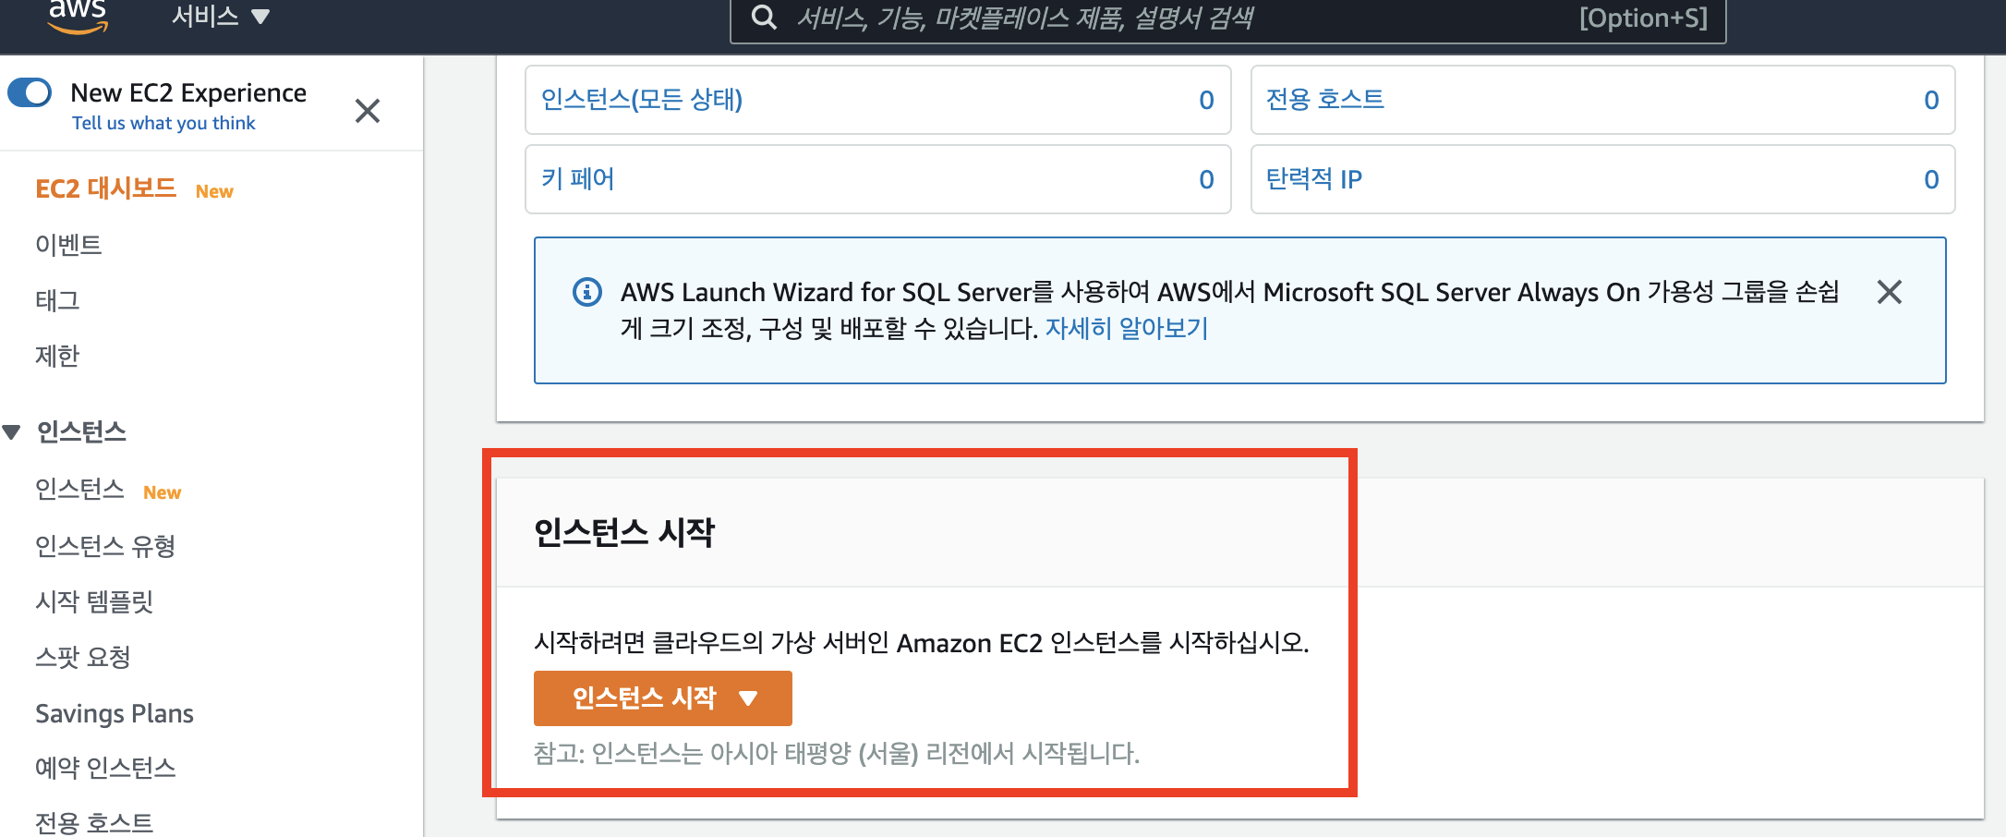Click the info icon in the Launch Wizard banner

pos(587,292)
